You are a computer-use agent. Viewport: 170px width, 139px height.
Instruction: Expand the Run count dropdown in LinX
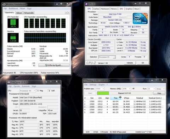click(152, 89)
